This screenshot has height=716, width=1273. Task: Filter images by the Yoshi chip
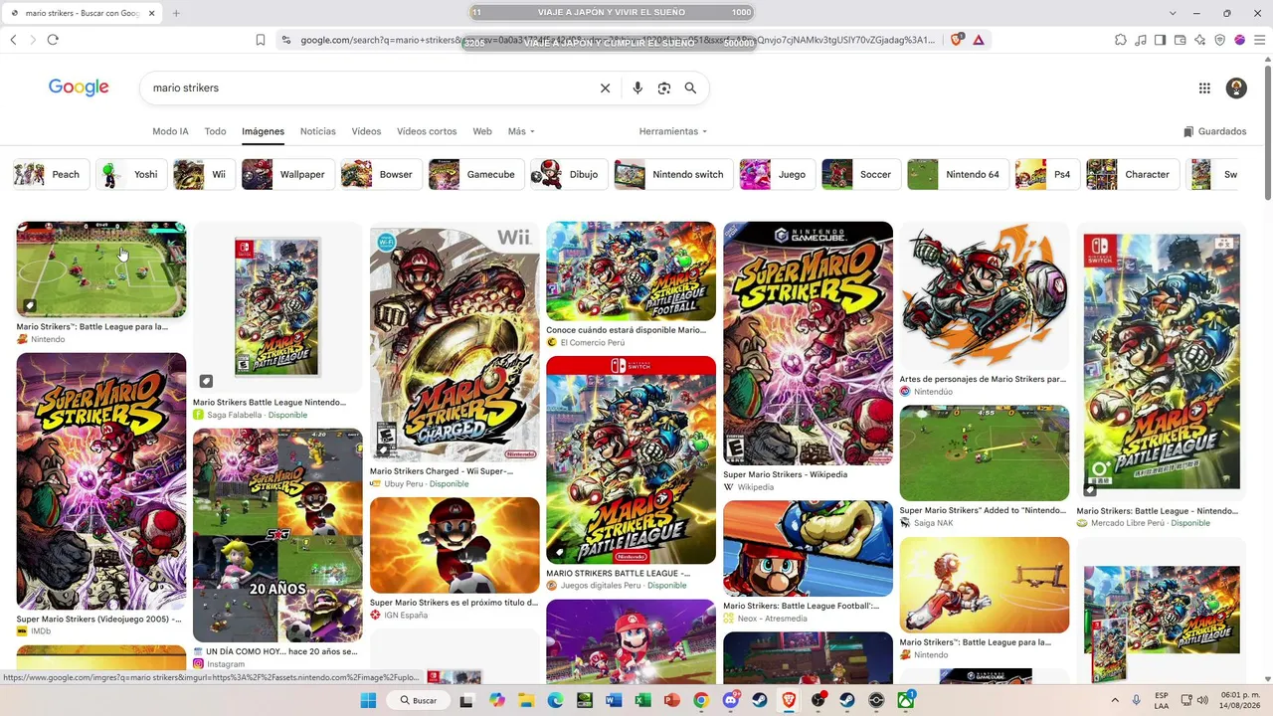click(131, 174)
